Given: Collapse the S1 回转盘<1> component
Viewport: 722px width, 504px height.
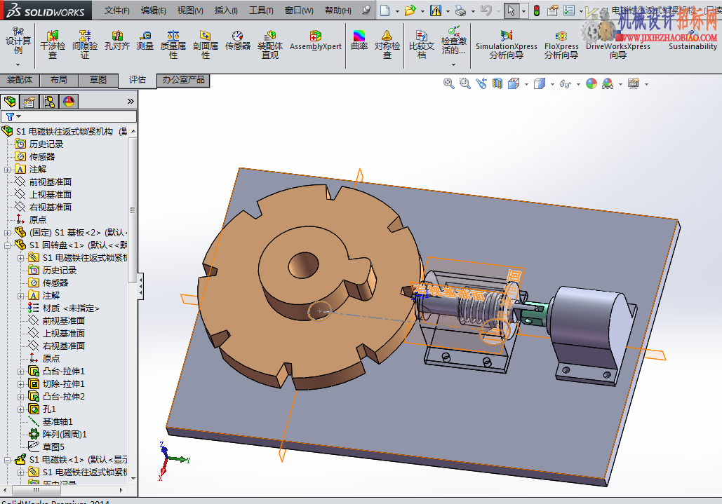Looking at the screenshot, I should pyautogui.click(x=7, y=245).
